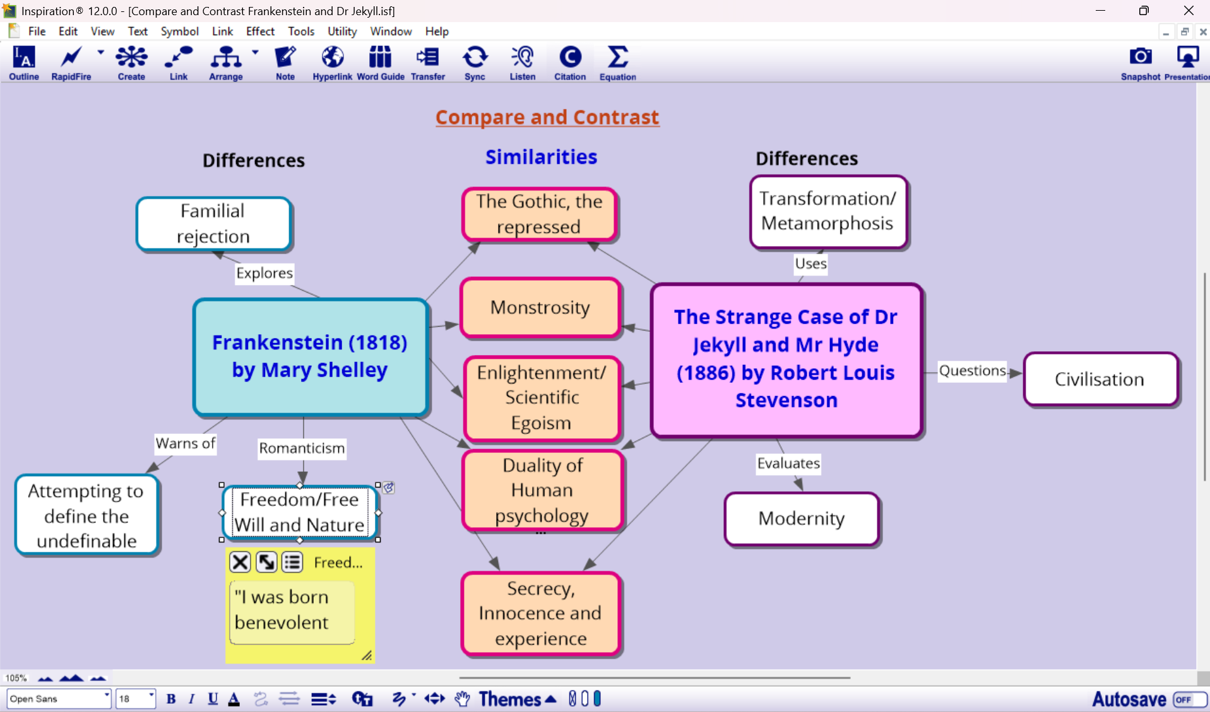This screenshot has width=1210, height=712.
Task: Toggle underline text formatting
Action: click(213, 699)
